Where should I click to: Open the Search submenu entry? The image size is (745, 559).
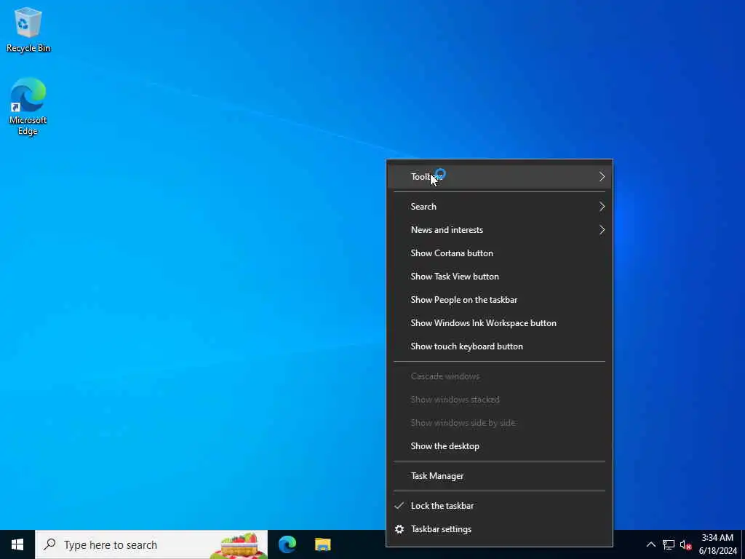499,206
